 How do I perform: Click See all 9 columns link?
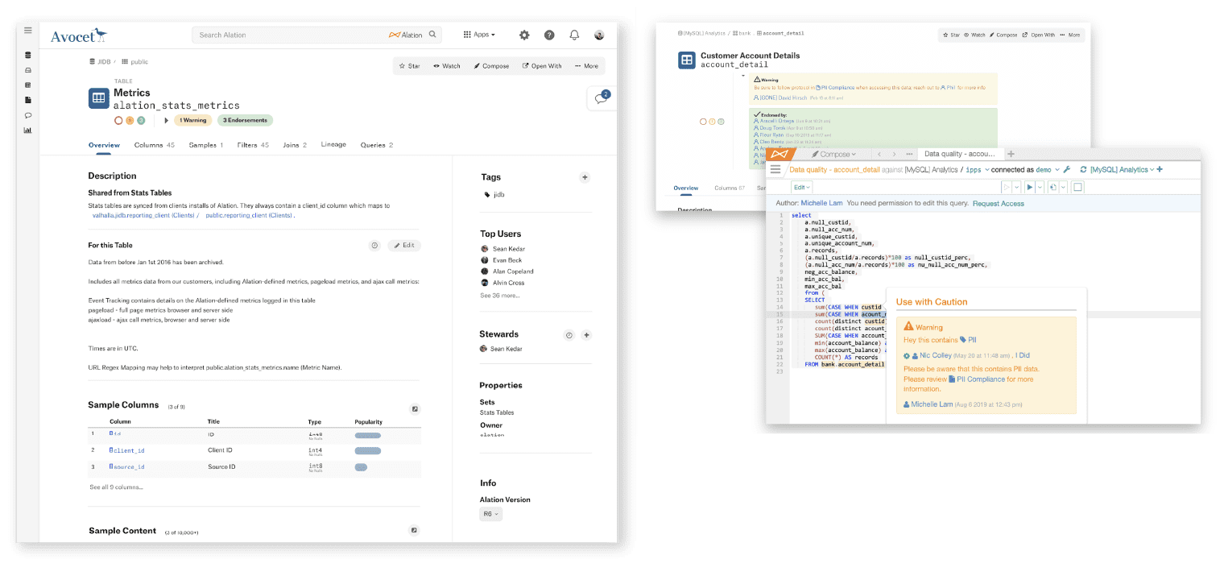click(117, 487)
